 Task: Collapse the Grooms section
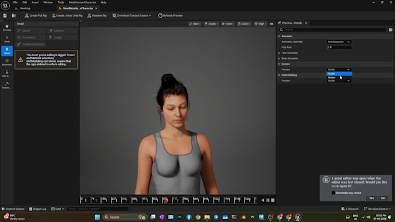click(x=279, y=64)
